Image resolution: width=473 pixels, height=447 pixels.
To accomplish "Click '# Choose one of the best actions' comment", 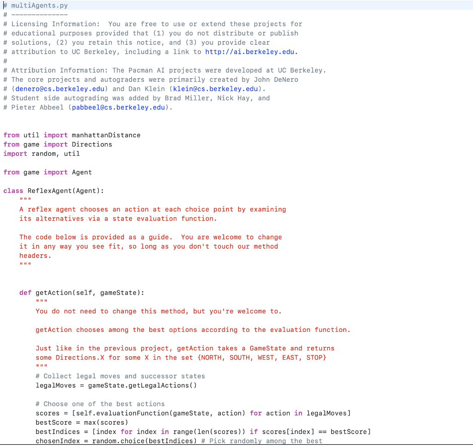I will tap(100, 404).
